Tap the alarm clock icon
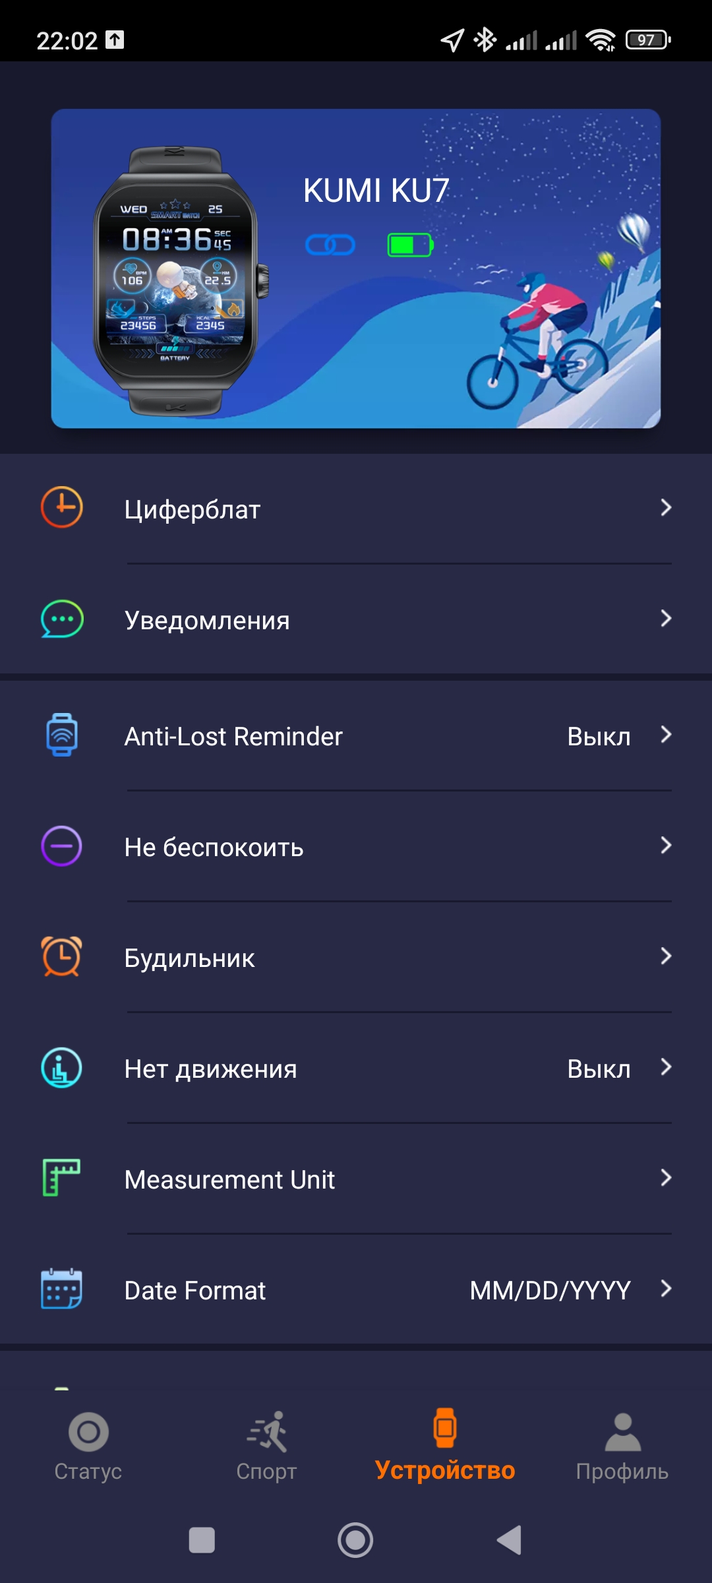Screen dimensions: 712x1583 [x=62, y=956]
